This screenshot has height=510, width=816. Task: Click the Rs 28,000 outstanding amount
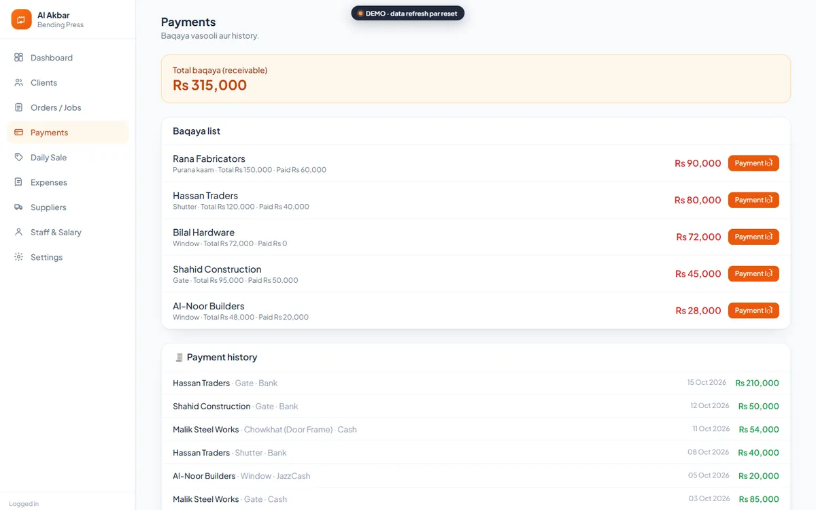698,310
